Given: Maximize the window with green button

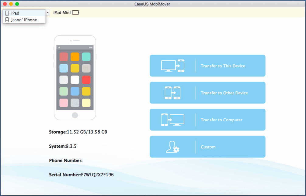Looking at the screenshot, I should [17, 4].
